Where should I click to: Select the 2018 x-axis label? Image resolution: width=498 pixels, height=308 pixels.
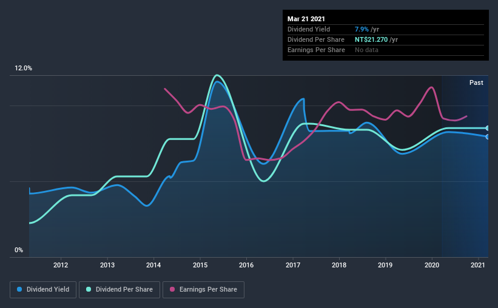tap(339, 265)
